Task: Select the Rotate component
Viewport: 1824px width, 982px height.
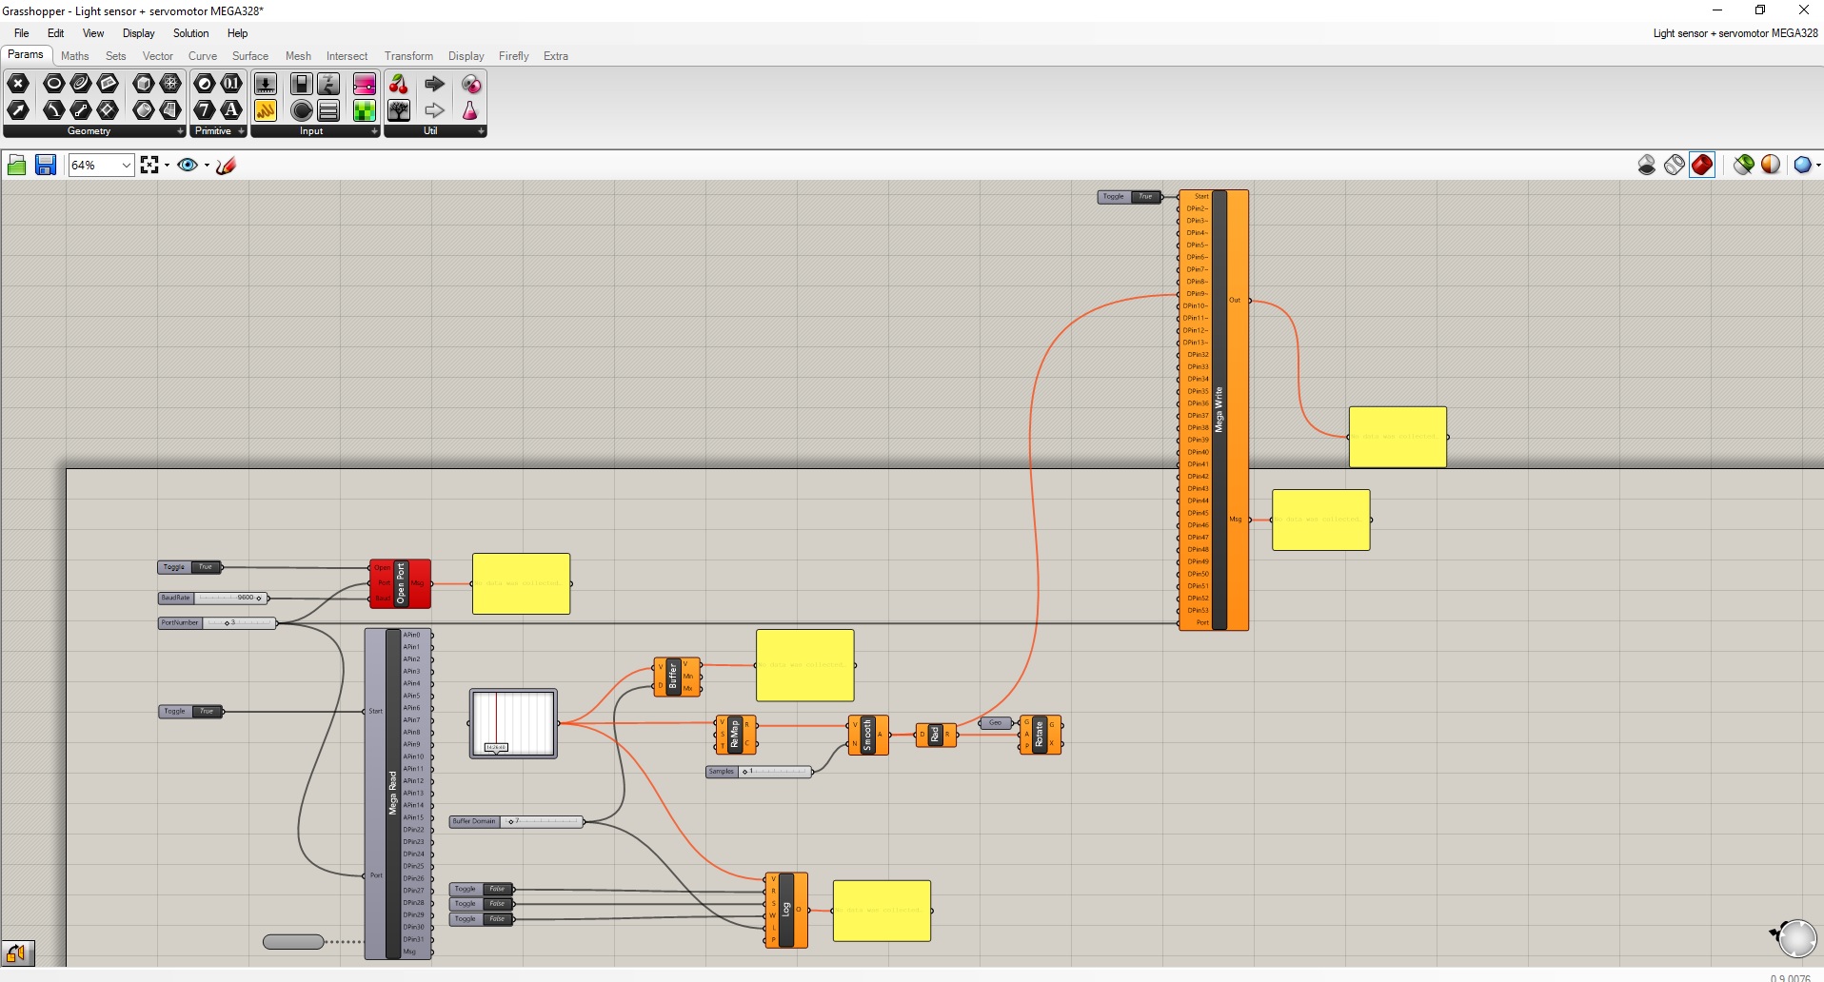Action: [x=1040, y=735]
